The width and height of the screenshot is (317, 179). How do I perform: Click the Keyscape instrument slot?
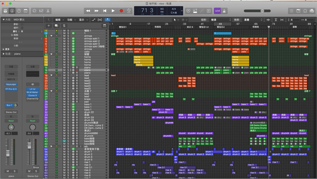click(x=11, y=84)
